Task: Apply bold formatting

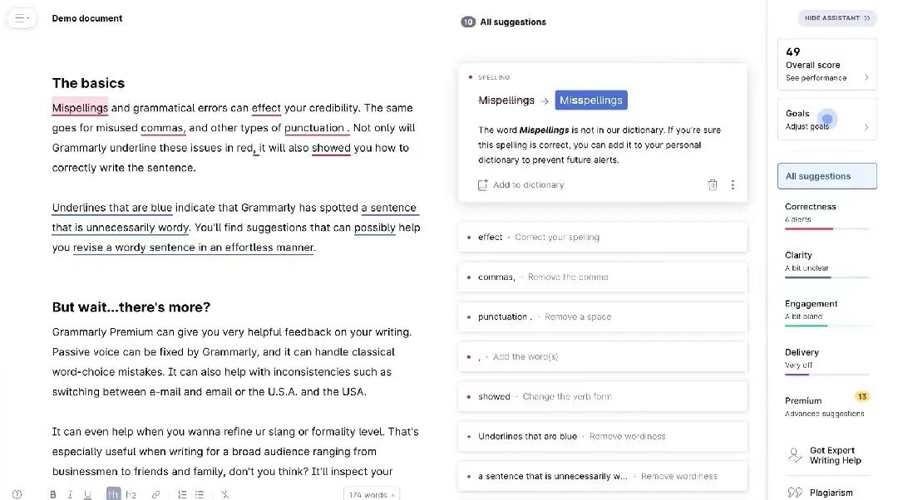Action: point(52,494)
